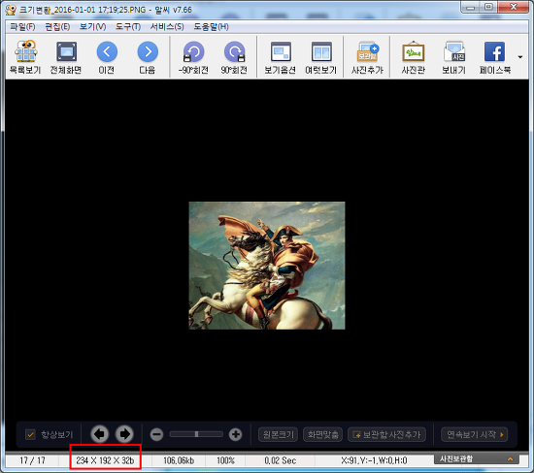Click the 보내기 send icon
The height and width of the screenshot is (473, 534).
point(454,57)
